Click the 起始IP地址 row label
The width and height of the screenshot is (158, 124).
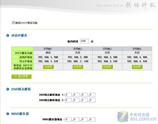26,57
